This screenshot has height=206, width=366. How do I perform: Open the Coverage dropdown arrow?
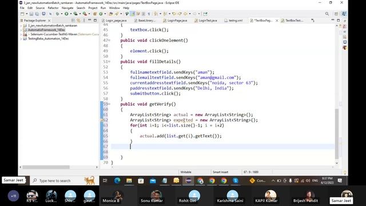(80, 14)
